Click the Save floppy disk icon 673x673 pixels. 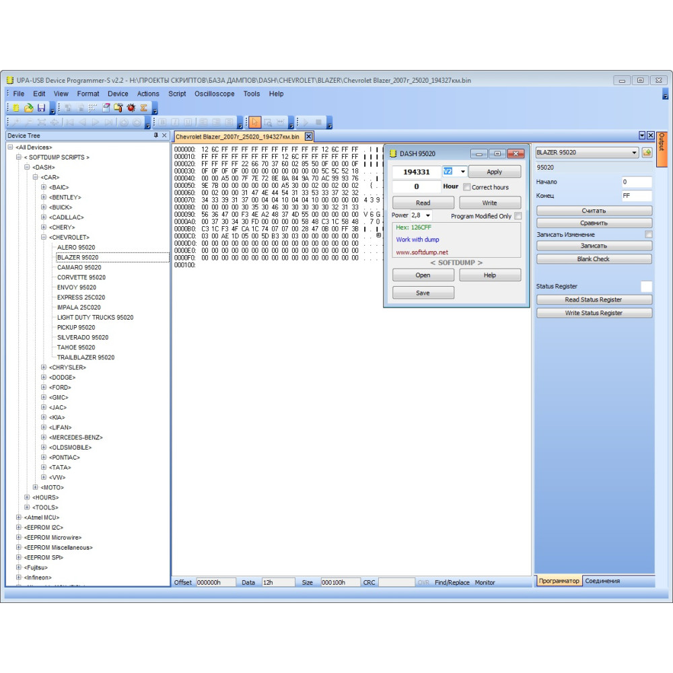(41, 108)
